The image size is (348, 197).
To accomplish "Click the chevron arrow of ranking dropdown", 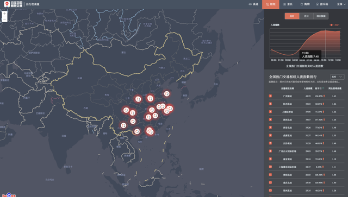I will [341, 77].
